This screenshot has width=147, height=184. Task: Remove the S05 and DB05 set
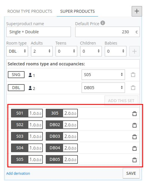point(135,160)
